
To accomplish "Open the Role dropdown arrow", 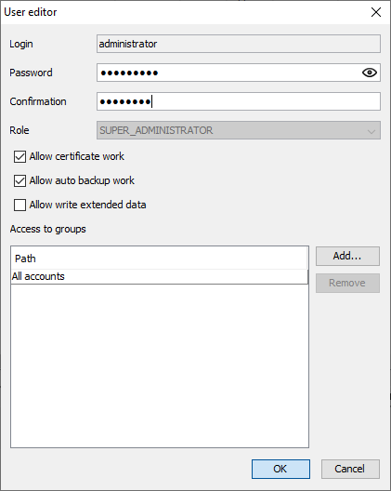I will [x=371, y=131].
